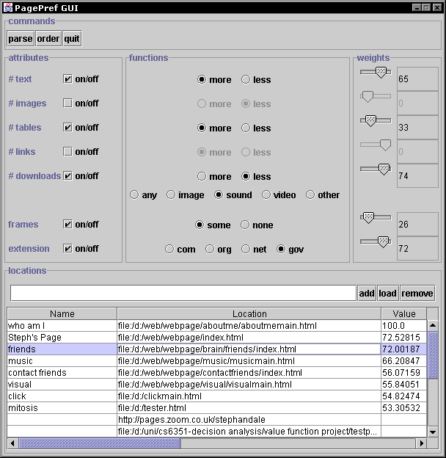Image resolution: width=446 pixels, height=458 pixels.
Task: Select the 'visual' name cell
Action: click(62, 385)
